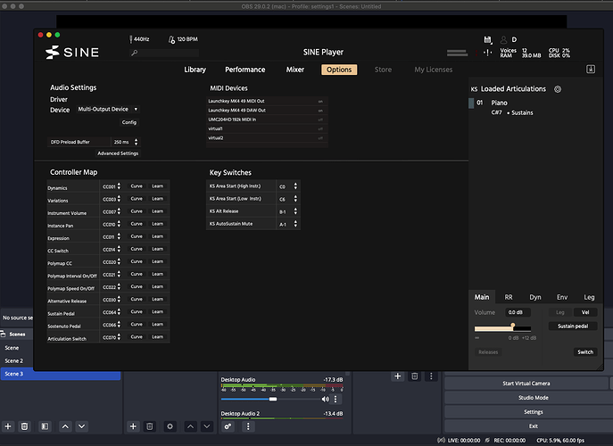
Task: Click the tuning fork 440Hz icon
Action: click(131, 39)
